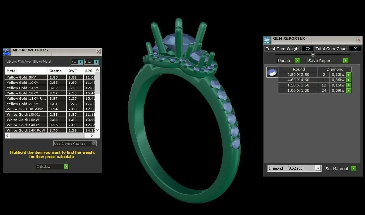Click the arrow for 1,00 X 1,00 row

(x=349, y=91)
